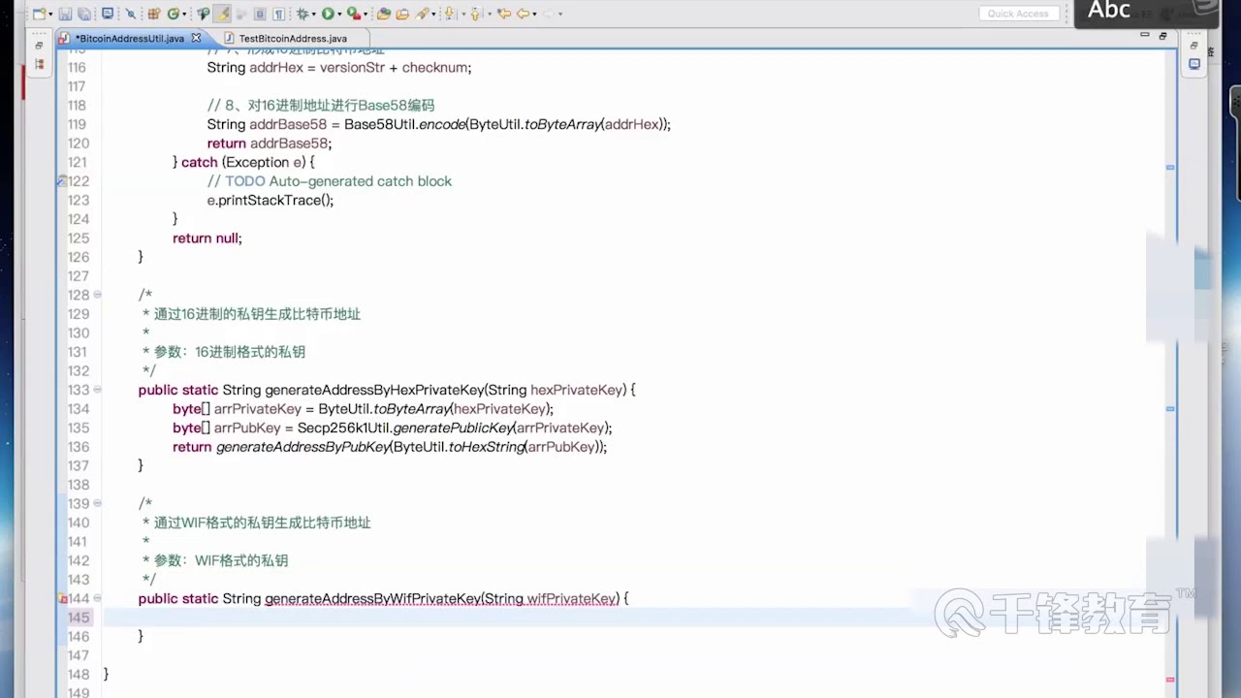This screenshot has width=1241, height=698.
Task: Switch to TestBitcoinAddress.java tab
Action: (x=292, y=38)
